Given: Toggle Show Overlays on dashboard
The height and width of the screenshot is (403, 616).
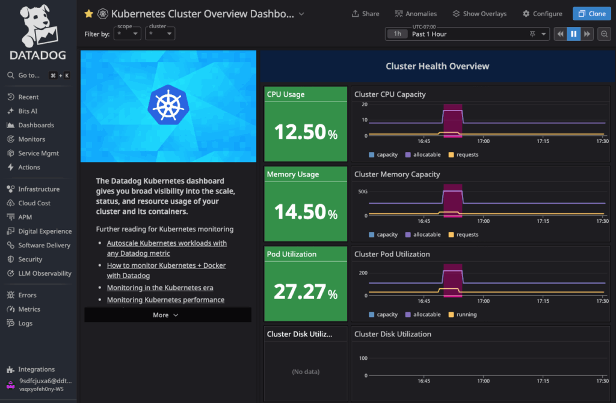Looking at the screenshot, I should (479, 14).
